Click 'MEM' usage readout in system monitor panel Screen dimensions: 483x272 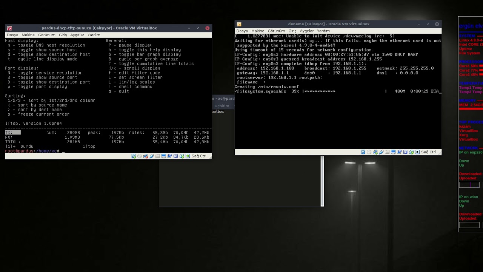click(471, 105)
